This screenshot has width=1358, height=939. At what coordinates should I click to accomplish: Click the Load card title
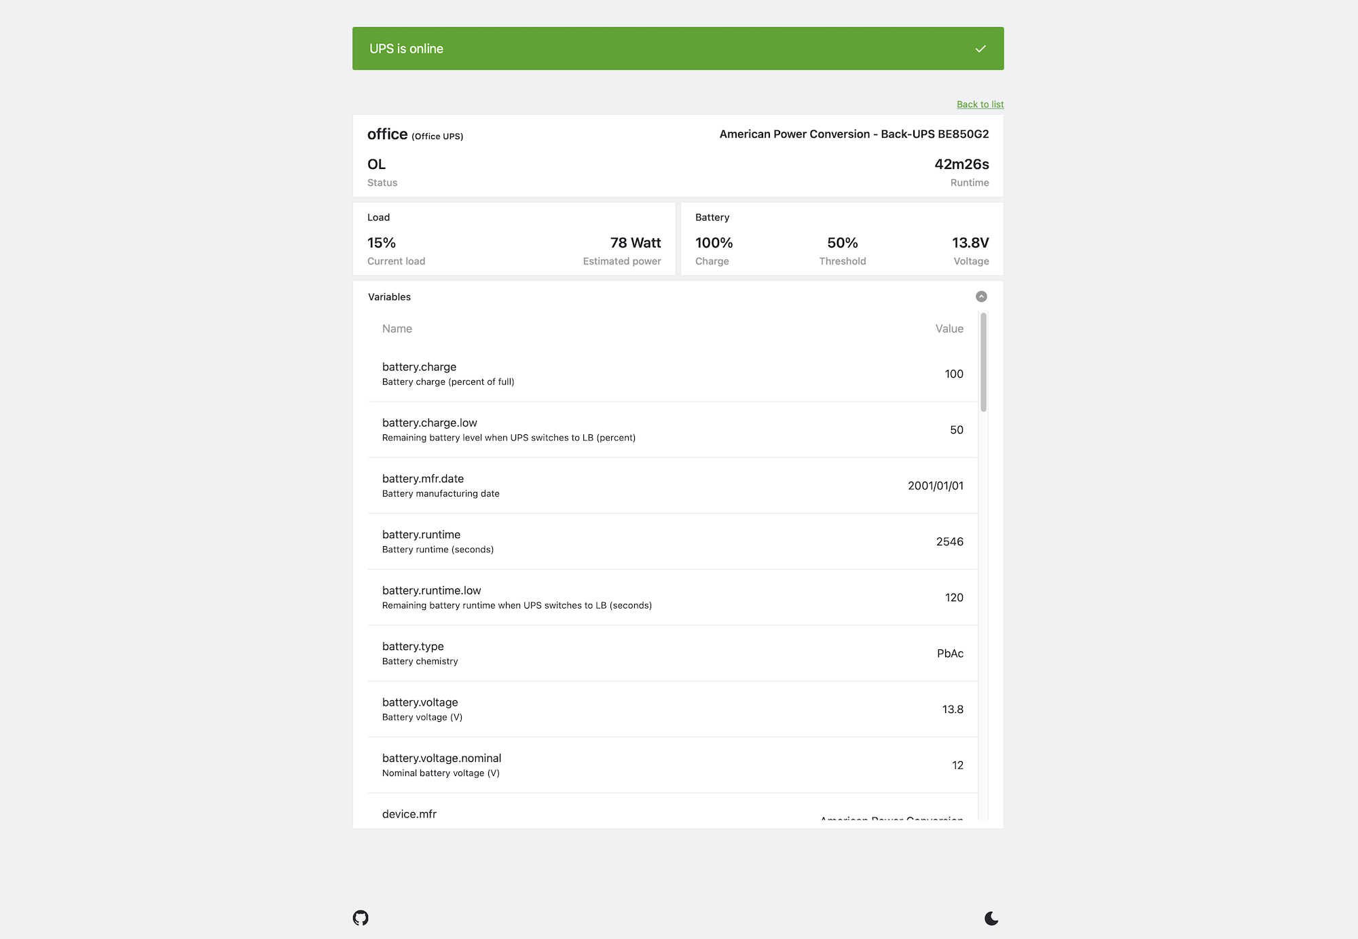378,217
